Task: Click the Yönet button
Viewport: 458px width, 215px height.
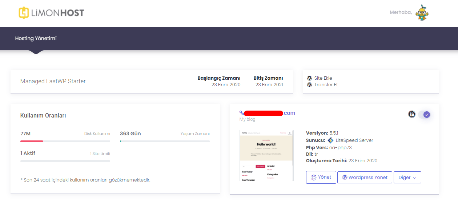Action: pos(321,177)
